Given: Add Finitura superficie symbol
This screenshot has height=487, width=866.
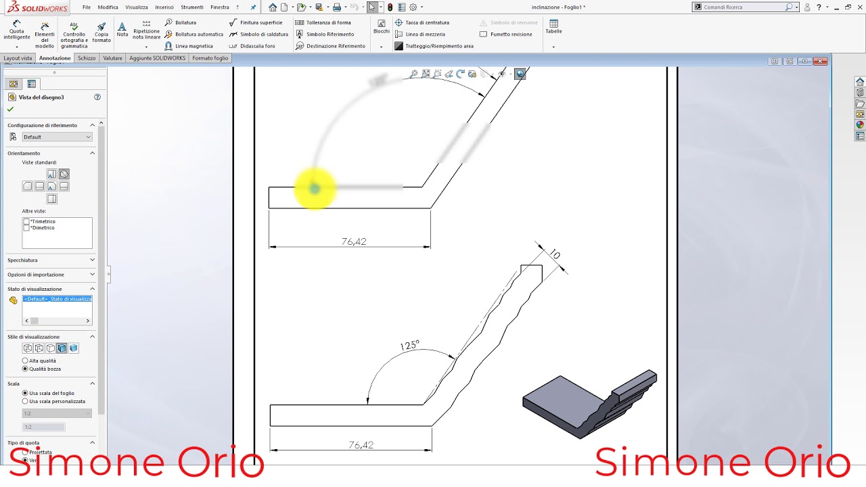Looking at the screenshot, I should click(x=256, y=22).
